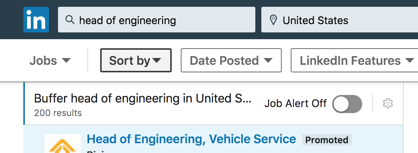Focus the head of engineering search field
This screenshot has height=153, width=418.
click(x=157, y=20)
